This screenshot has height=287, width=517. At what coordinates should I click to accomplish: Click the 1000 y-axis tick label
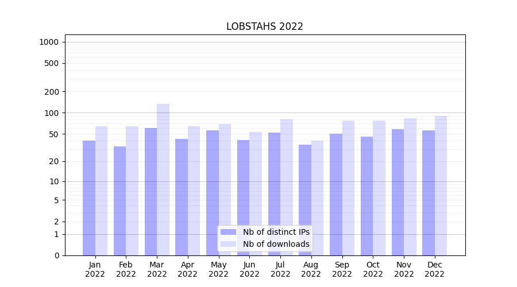click(49, 42)
